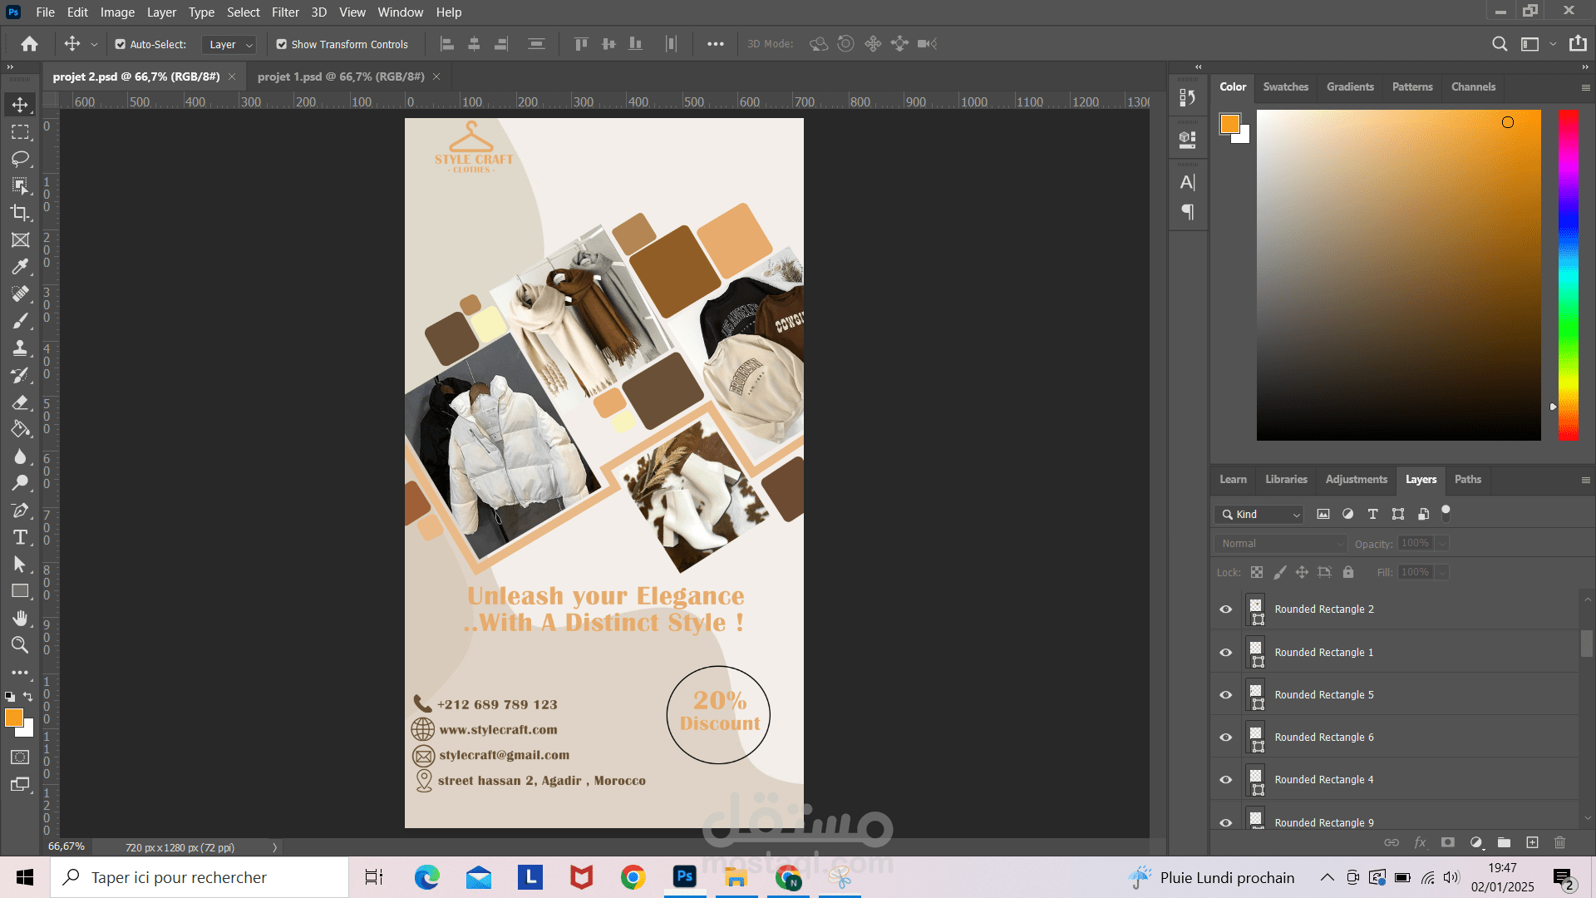Open Photoshop from the Windows taskbar
Viewport: 1596px width, 898px height.
(x=685, y=876)
